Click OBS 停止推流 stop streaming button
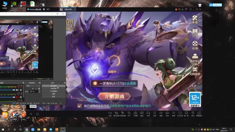 coord(53,86)
